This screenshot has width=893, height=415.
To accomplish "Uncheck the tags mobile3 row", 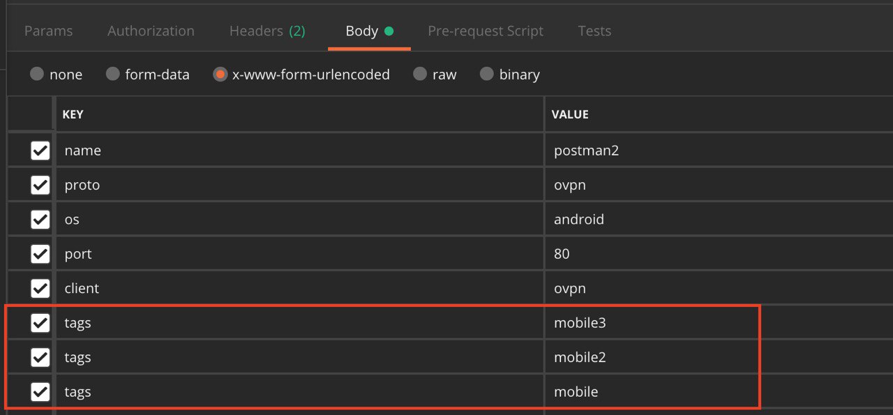I will coord(40,323).
